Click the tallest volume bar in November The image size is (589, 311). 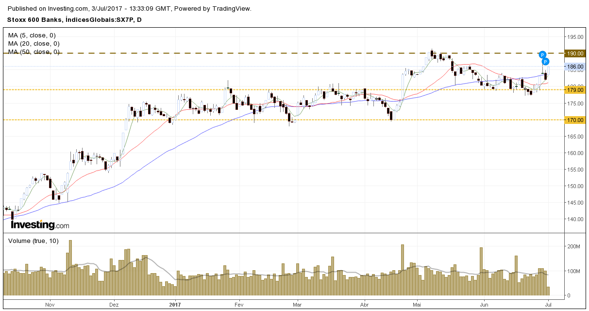pyautogui.click(x=70, y=268)
